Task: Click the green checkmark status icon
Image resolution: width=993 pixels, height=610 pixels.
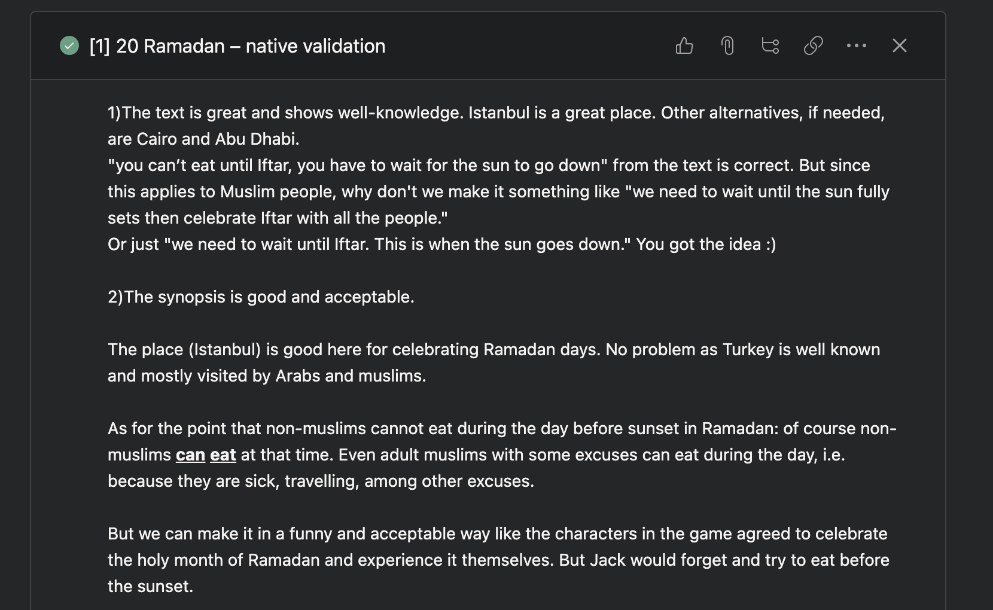Action: tap(69, 45)
